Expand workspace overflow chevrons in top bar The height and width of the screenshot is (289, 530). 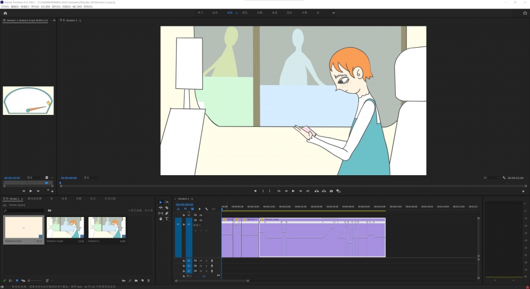[333, 13]
